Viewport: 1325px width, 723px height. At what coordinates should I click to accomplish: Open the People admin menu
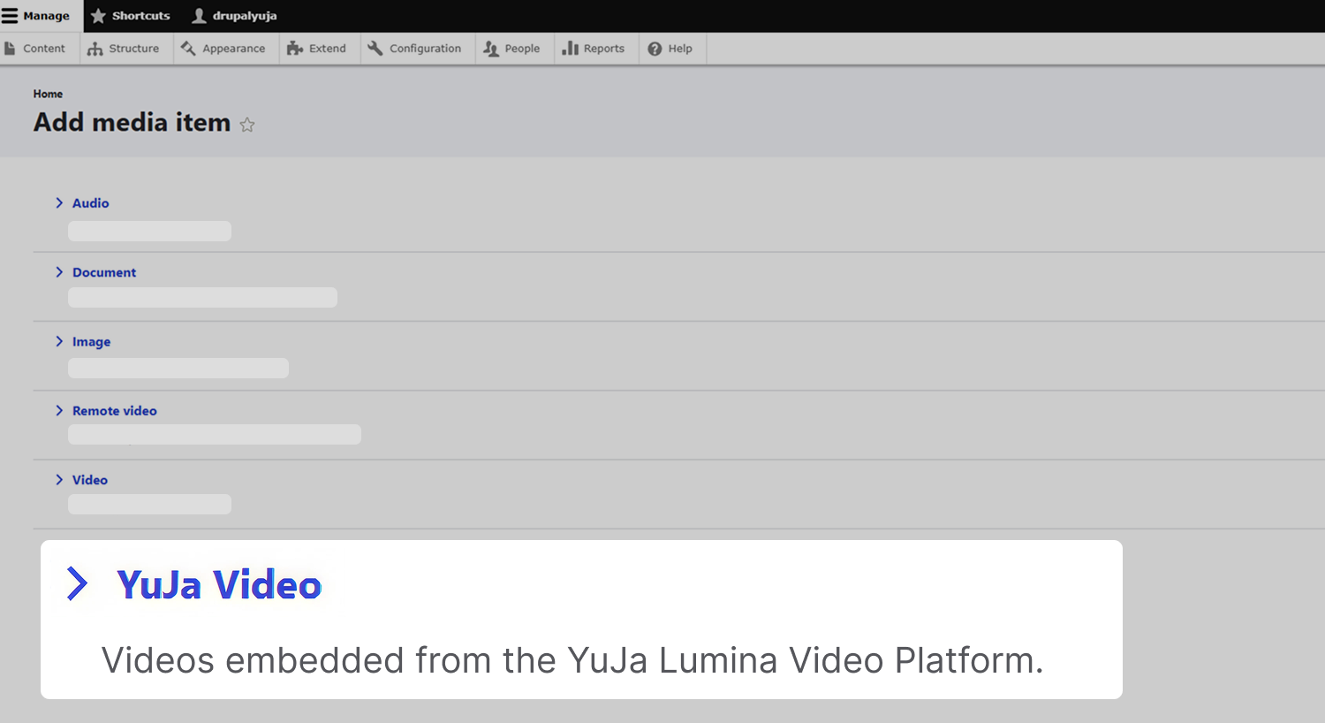(512, 49)
